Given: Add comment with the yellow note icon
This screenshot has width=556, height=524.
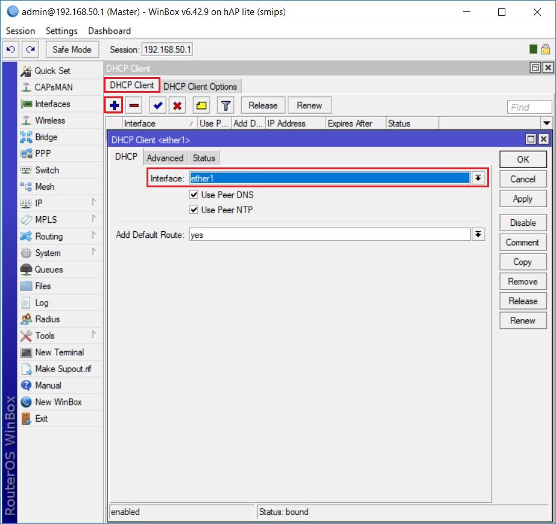Looking at the screenshot, I should tap(201, 105).
